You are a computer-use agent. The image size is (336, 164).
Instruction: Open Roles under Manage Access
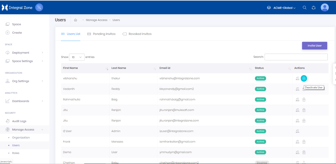[16, 153]
